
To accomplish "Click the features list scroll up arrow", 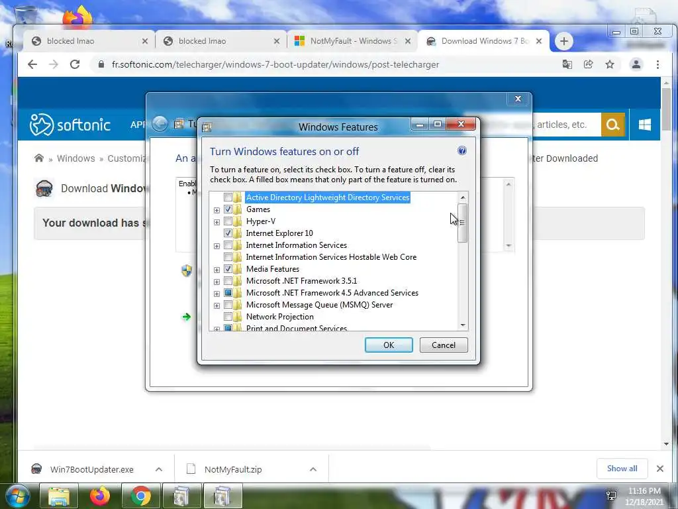I will 463,198.
